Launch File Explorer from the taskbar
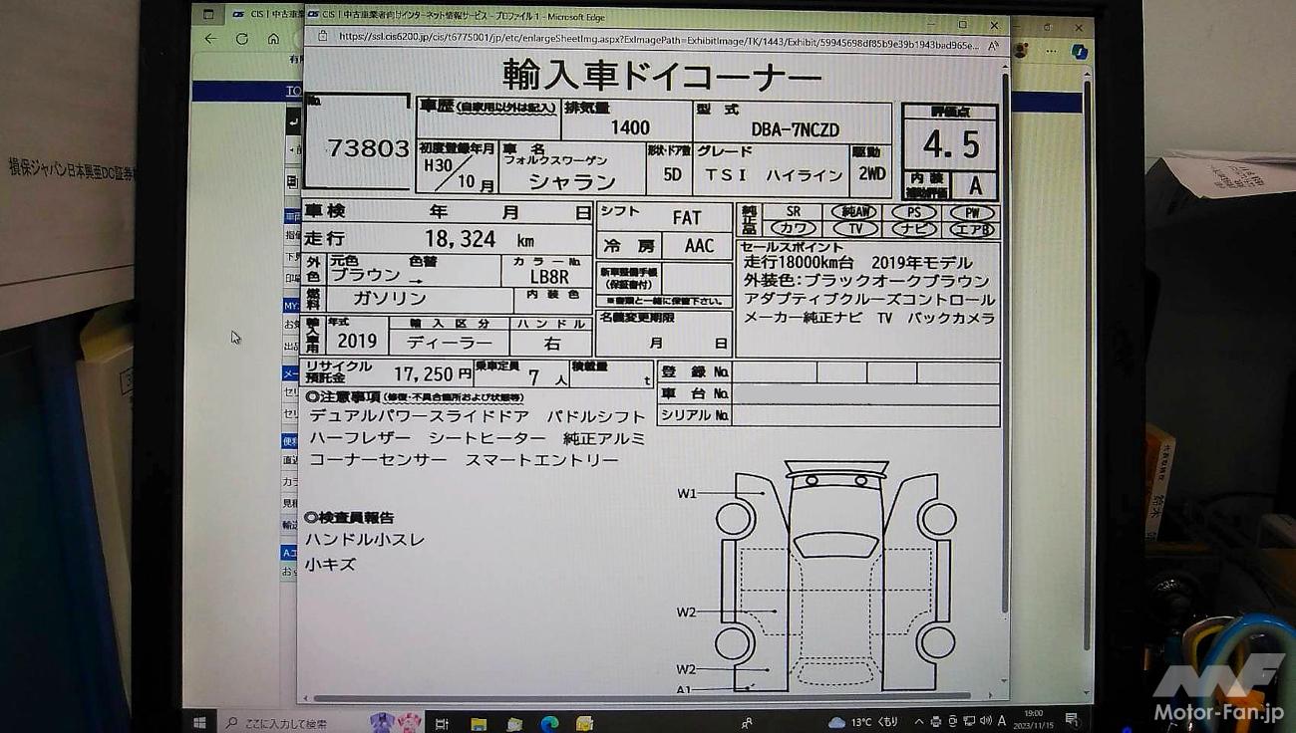This screenshot has width=1296, height=733. (479, 723)
